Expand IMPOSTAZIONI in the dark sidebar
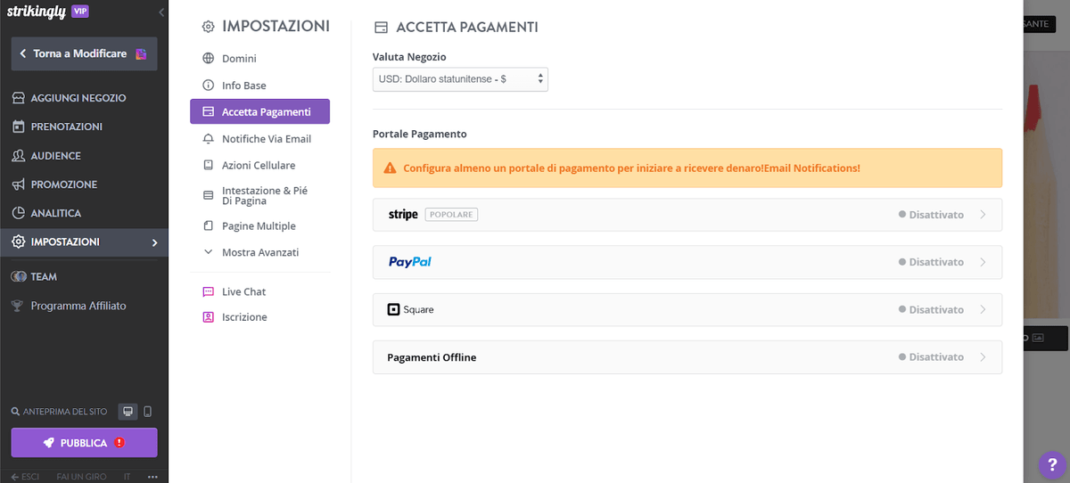Screen dimensions: 1070x483 coord(84,242)
